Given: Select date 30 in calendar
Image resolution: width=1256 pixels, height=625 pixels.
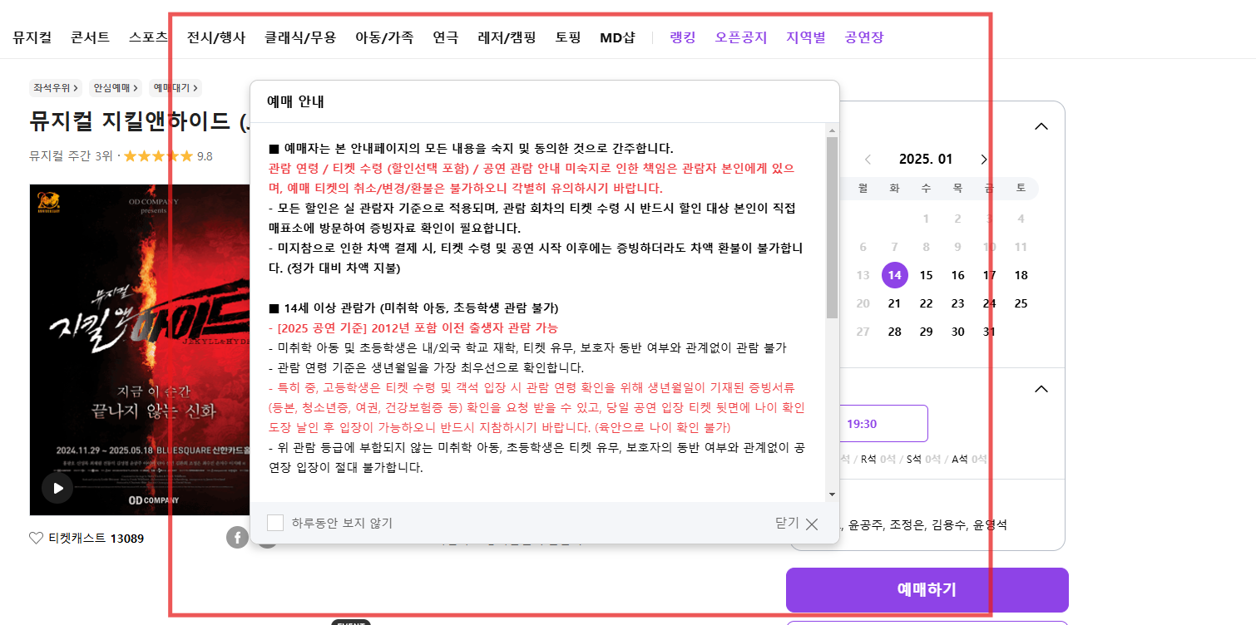Looking at the screenshot, I should click(958, 332).
